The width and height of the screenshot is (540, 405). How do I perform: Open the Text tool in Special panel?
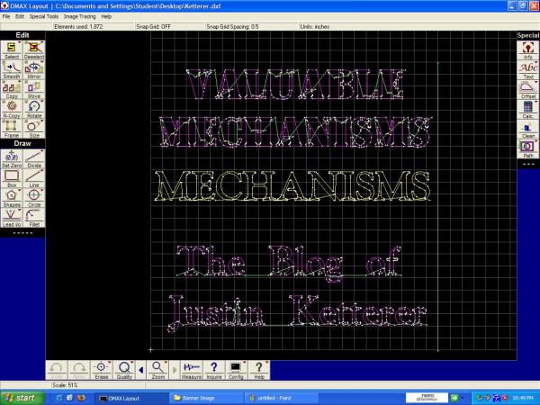click(x=528, y=69)
